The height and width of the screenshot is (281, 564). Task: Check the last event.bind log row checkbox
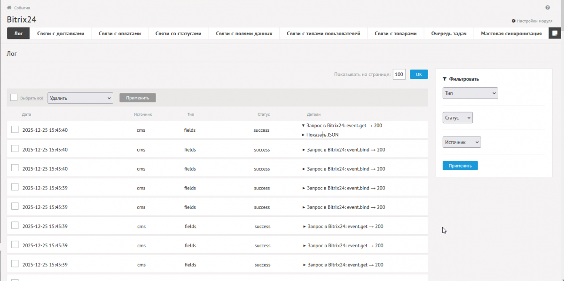(15, 206)
